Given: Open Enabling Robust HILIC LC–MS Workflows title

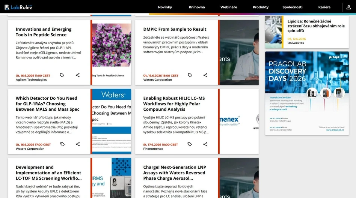Looking at the screenshot, I should [174, 103].
